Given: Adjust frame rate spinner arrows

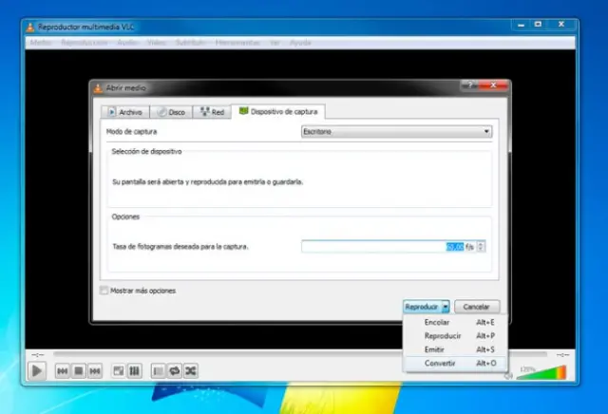Looking at the screenshot, I should (x=481, y=247).
